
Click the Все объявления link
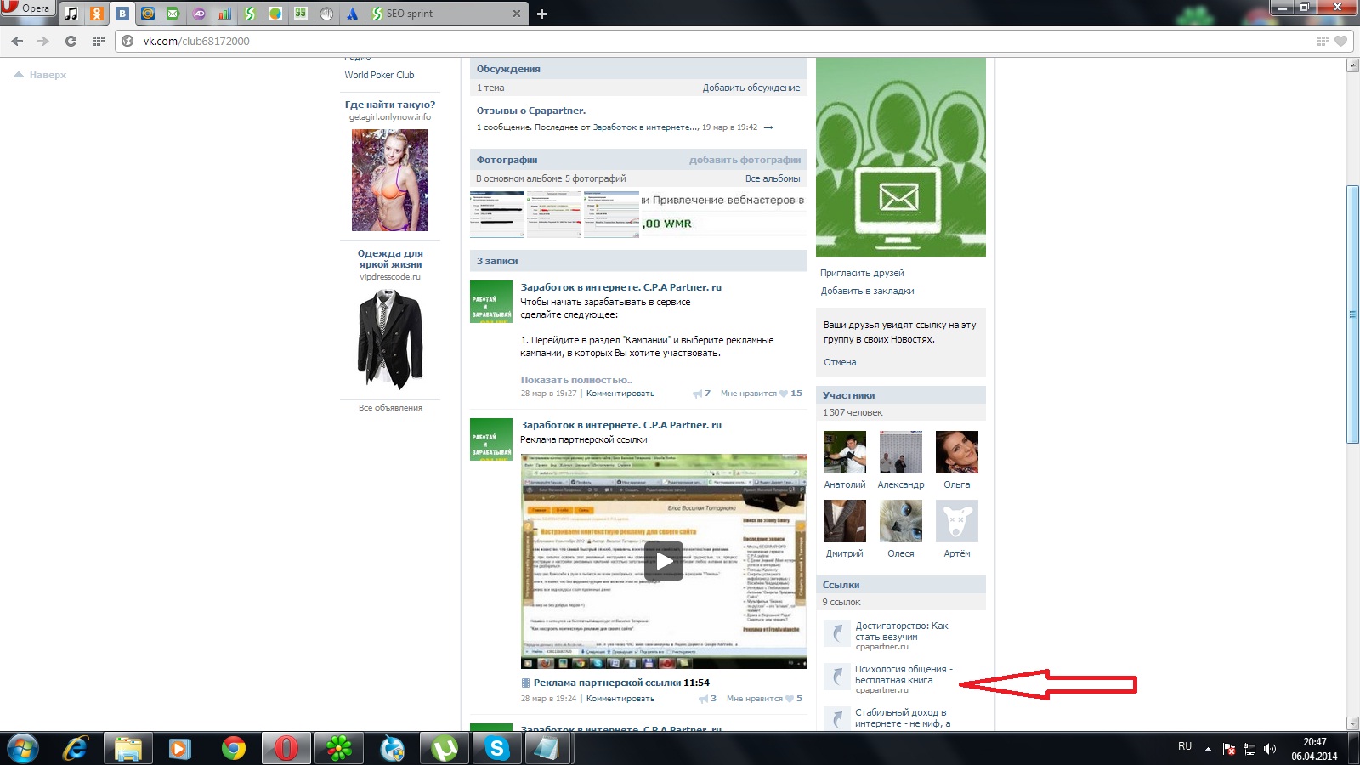point(390,408)
